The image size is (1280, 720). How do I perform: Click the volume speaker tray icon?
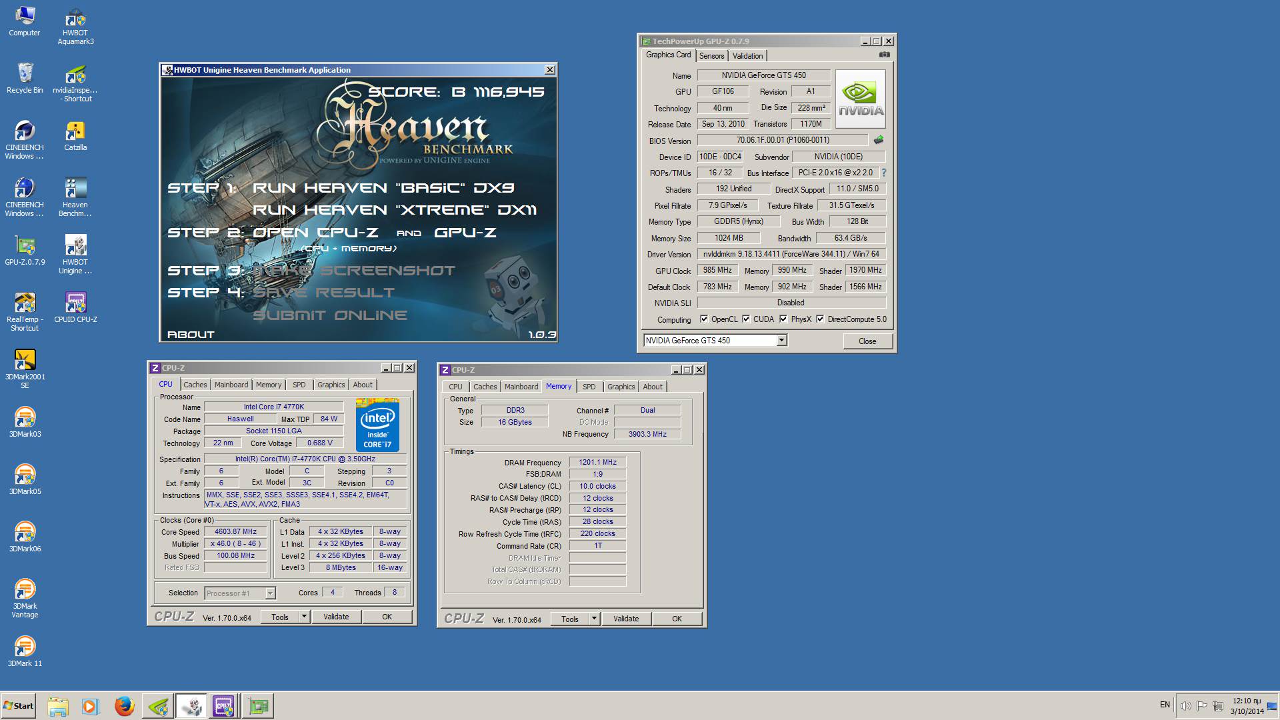pyautogui.click(x=1185, y=706)
